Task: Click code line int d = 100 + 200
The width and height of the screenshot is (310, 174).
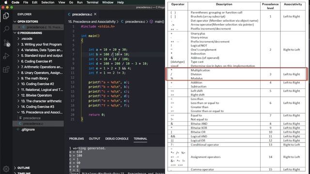Action: 118,63
